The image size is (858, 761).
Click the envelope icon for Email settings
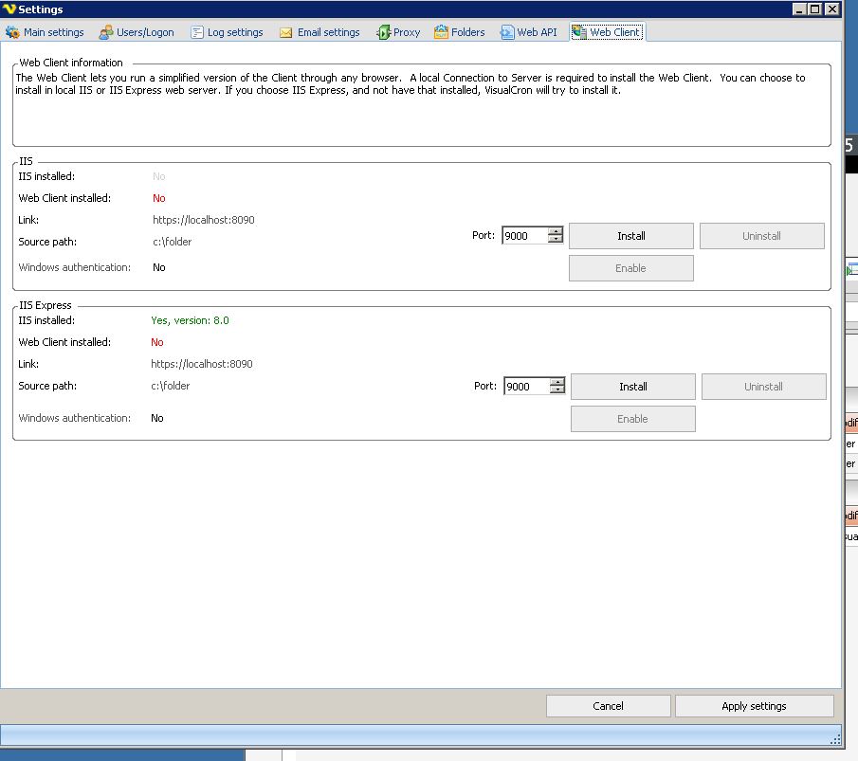coord(286,32)
